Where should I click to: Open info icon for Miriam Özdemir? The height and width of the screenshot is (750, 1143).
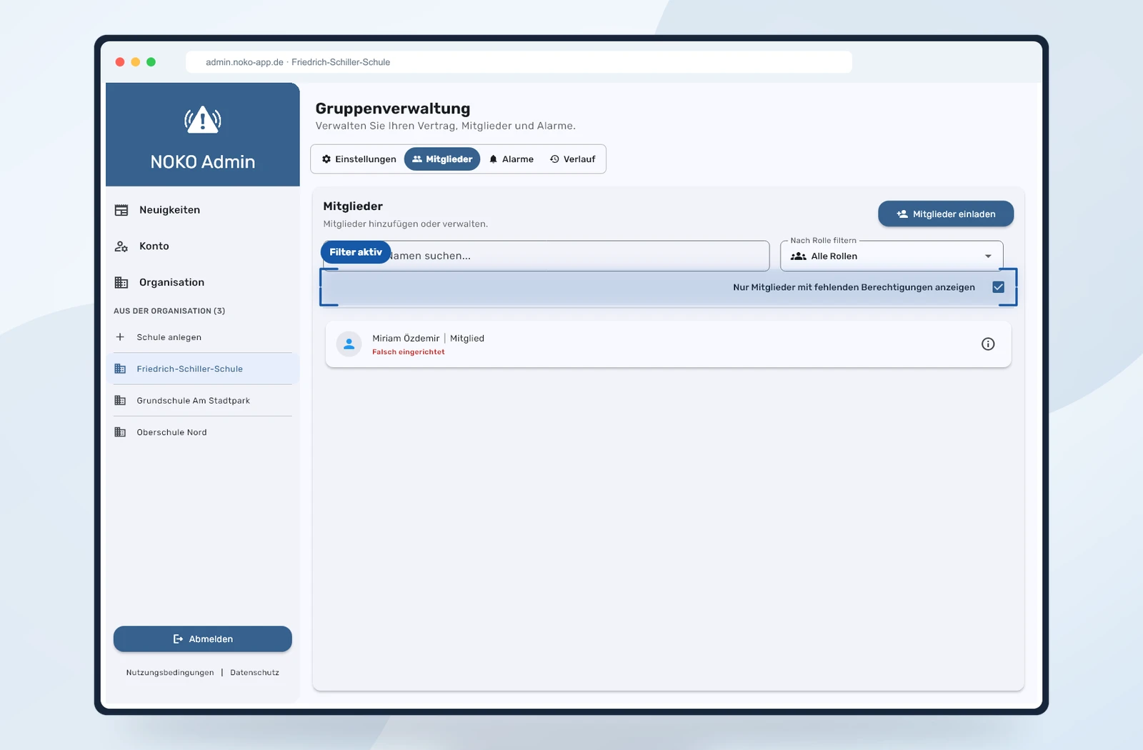[988, 344]
